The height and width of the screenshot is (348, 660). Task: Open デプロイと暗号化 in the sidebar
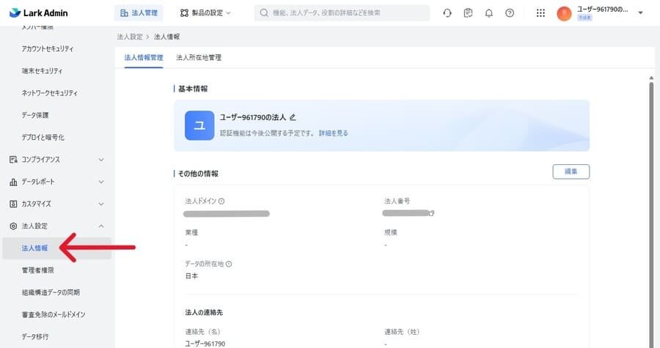coord(43,138)
